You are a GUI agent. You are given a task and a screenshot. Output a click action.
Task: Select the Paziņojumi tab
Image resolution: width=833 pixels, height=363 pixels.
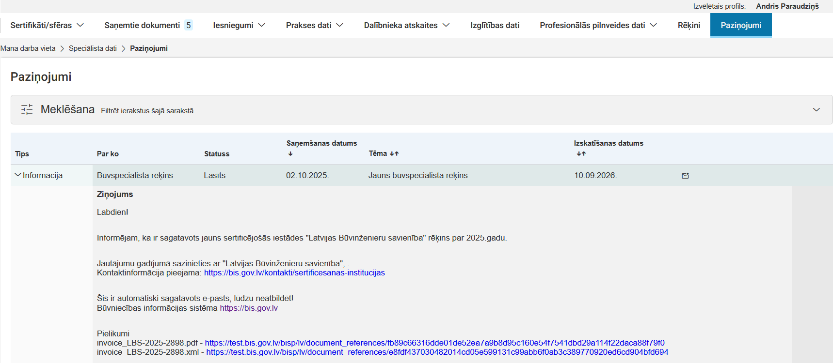(x=741, y=25)
